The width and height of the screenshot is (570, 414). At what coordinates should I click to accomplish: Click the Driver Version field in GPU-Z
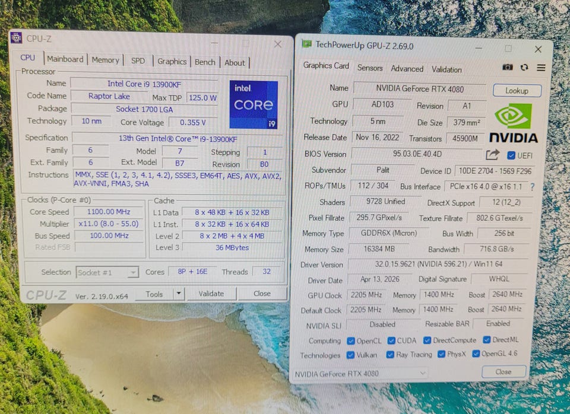[438, 264]
